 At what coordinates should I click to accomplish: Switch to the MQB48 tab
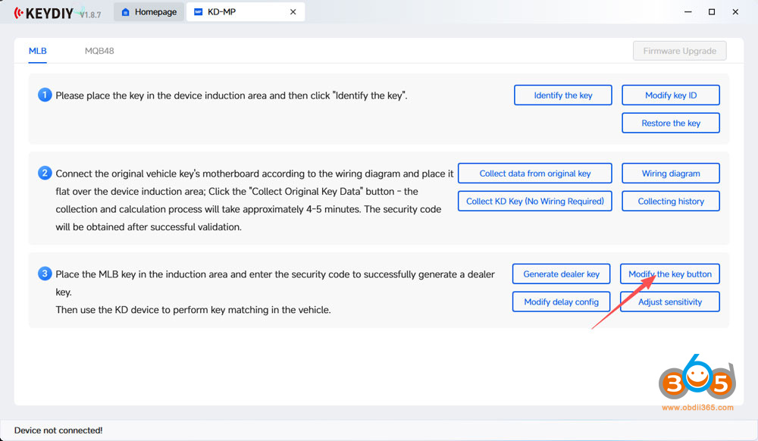tap(99, 51)
